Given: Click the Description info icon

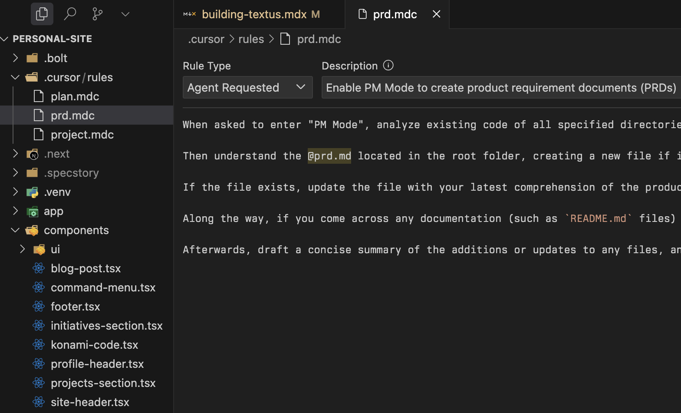Looking at the screenshot, I should pos(388,65).
